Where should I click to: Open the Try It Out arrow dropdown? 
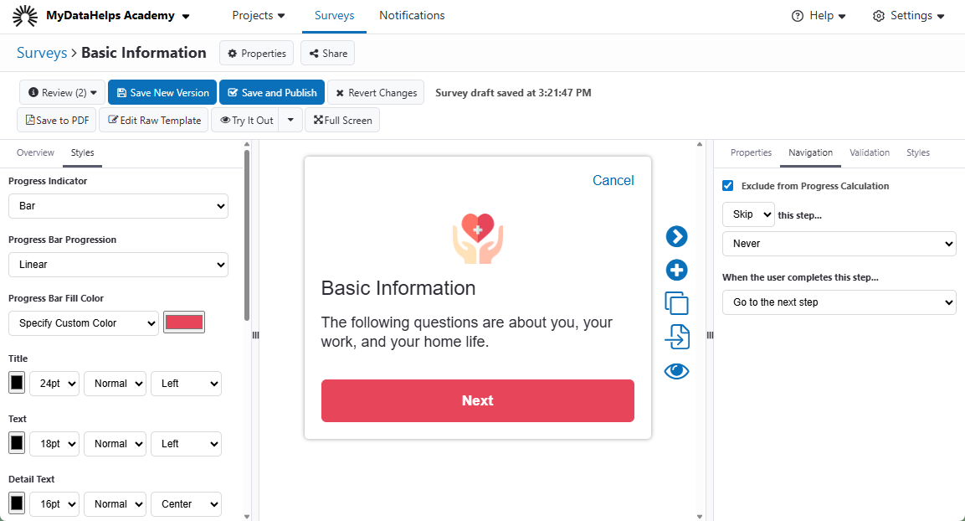point(290,120)
